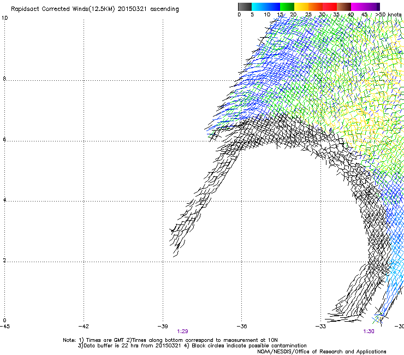404x355 pixels.
Task: Click the longitude label '-45'
Action: click(5, 327)
